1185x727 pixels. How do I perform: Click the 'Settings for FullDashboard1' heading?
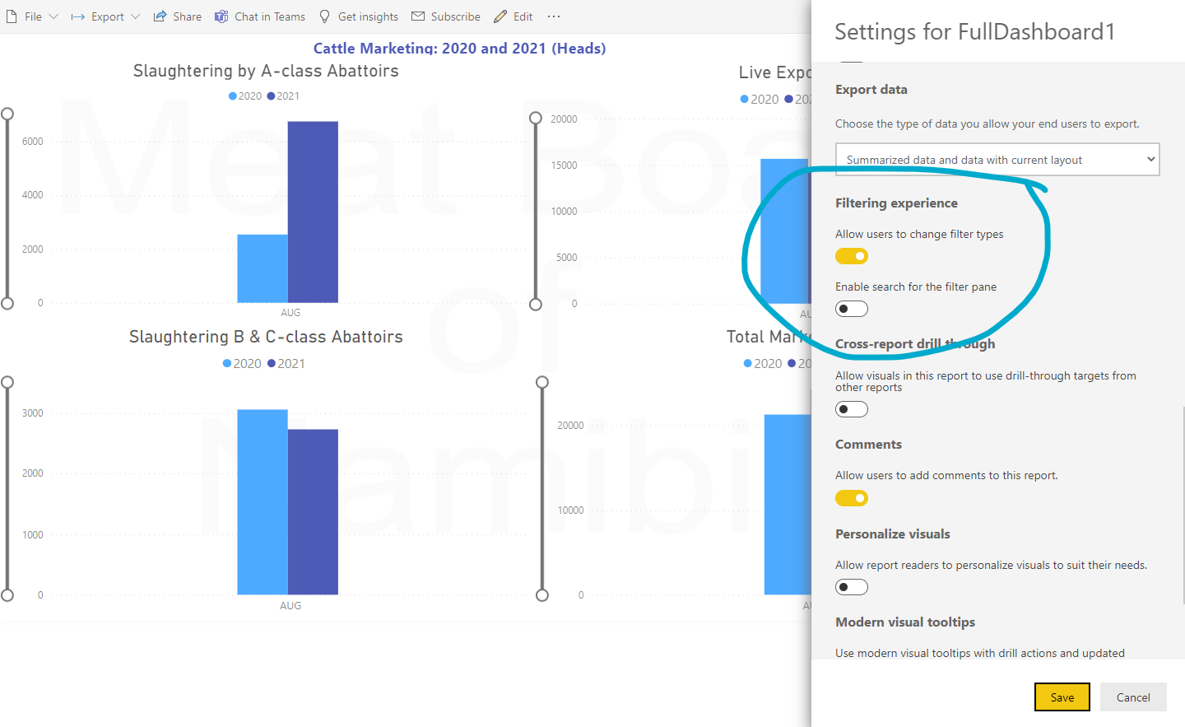coord(975,32)
